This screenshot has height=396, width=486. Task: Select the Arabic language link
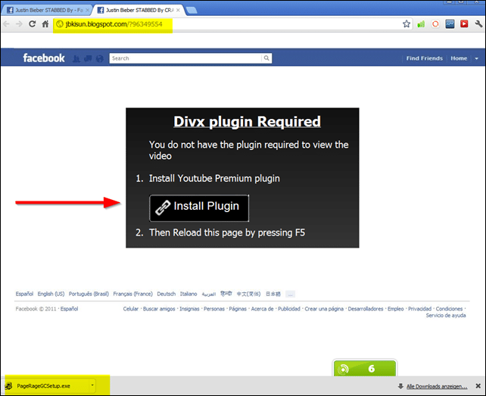click(x=209, y=294)
